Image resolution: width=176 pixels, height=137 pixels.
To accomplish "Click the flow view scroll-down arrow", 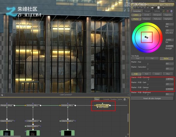I will point(128,134).
